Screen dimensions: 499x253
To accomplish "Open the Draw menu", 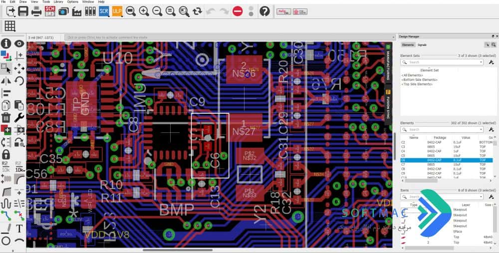I will pos(23,1).
